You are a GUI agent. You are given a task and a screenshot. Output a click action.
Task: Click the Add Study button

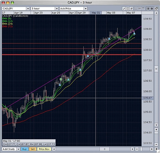pos(9,149)
